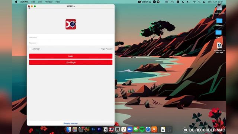Click the screen recording camera icon in menu bar
Viewport: 238px width, 134px height.
(x=139, y=2)
